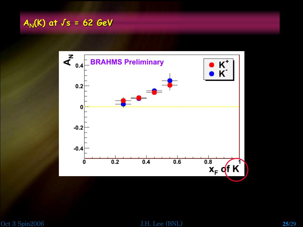Click the y-axis tick label '-0.4'
Image resolution: width=303 pixels, height=227 pixels.
point(78,149)
